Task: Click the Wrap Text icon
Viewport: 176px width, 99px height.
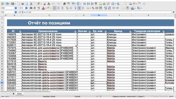Action: pyautogui.click(x=67, y=8)
